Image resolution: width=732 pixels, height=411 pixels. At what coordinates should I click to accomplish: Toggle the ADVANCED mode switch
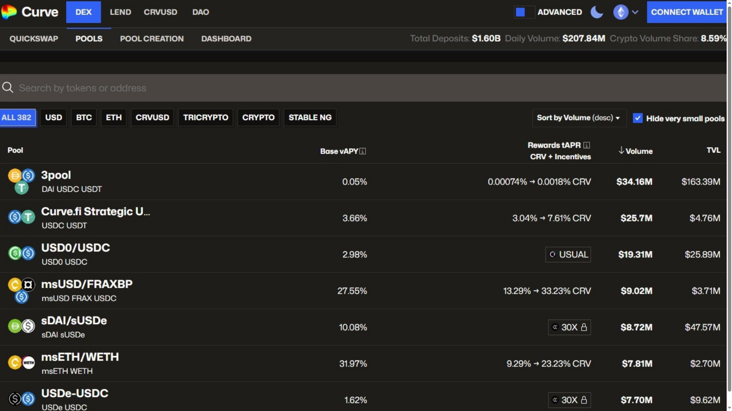pyautogui.click(x=524, y=12)
